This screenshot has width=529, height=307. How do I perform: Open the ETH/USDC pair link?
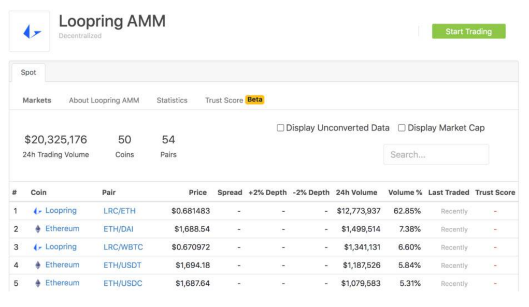pyautogui.click(x=123, y=283)
